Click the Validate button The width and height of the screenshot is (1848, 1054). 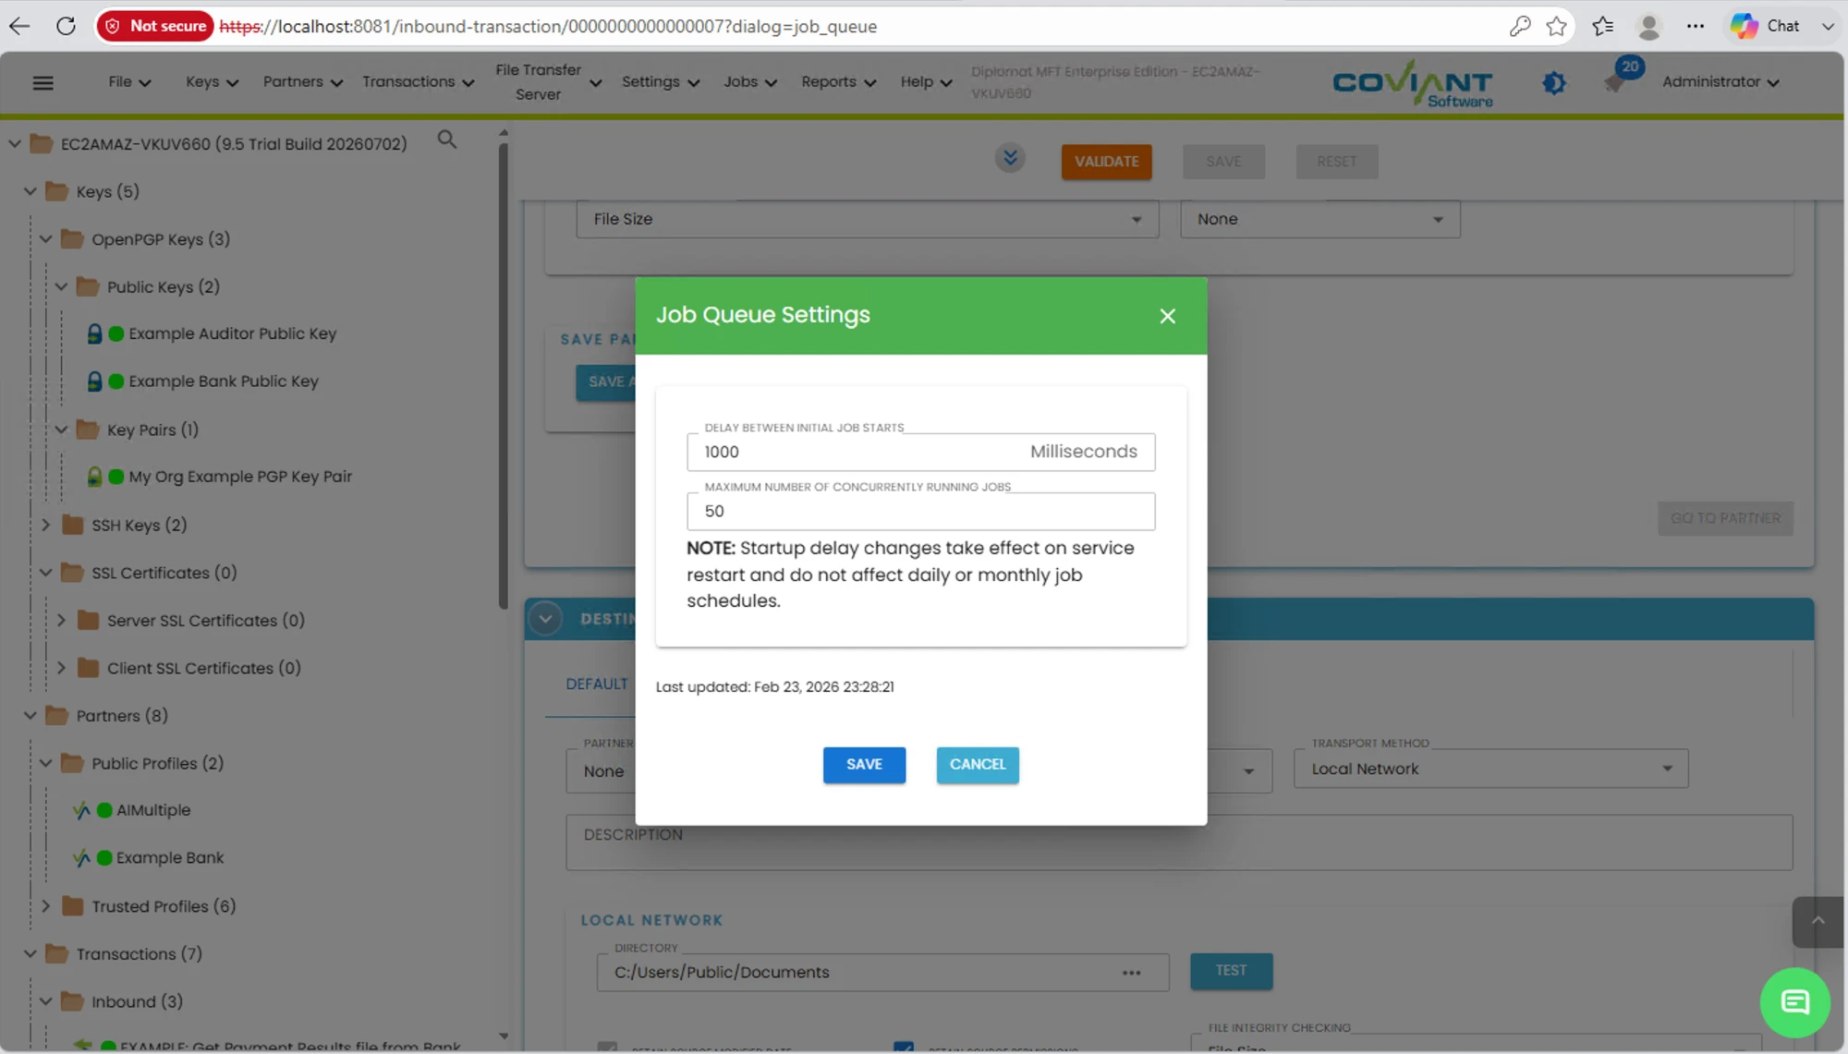coord(1106,162)
